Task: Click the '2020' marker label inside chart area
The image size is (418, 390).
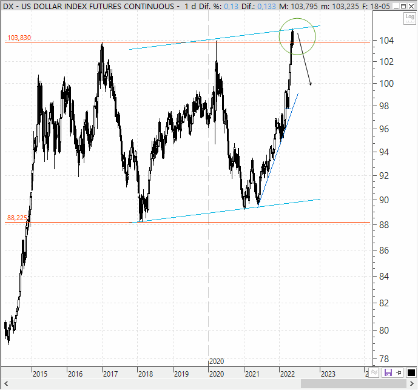Action: [x=217, y=361]
